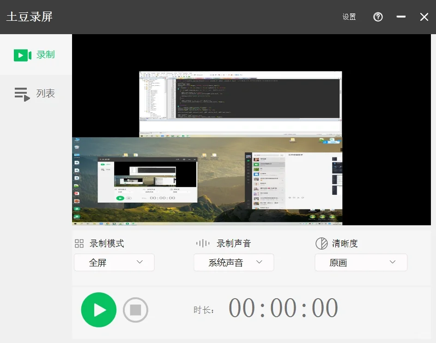Click the screen preview thumbnail

click(251, 130)
